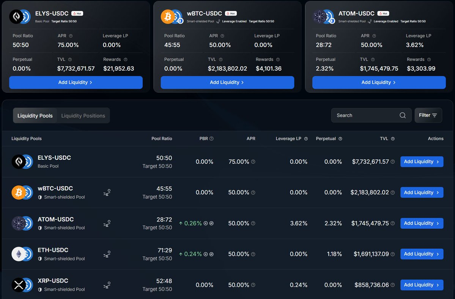Image resolution: width=455 pixels, height=299 pixels.
Task: Open APR info icon on wBTC-USDC card
Action: pos(222,36)
